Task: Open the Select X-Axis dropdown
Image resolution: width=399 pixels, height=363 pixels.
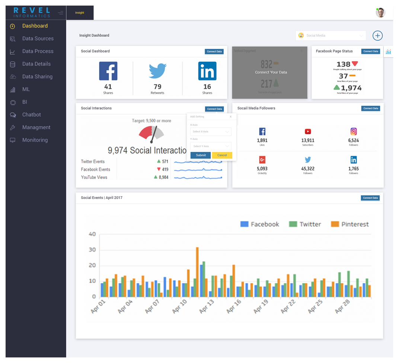Action: (x=211, y=132)
